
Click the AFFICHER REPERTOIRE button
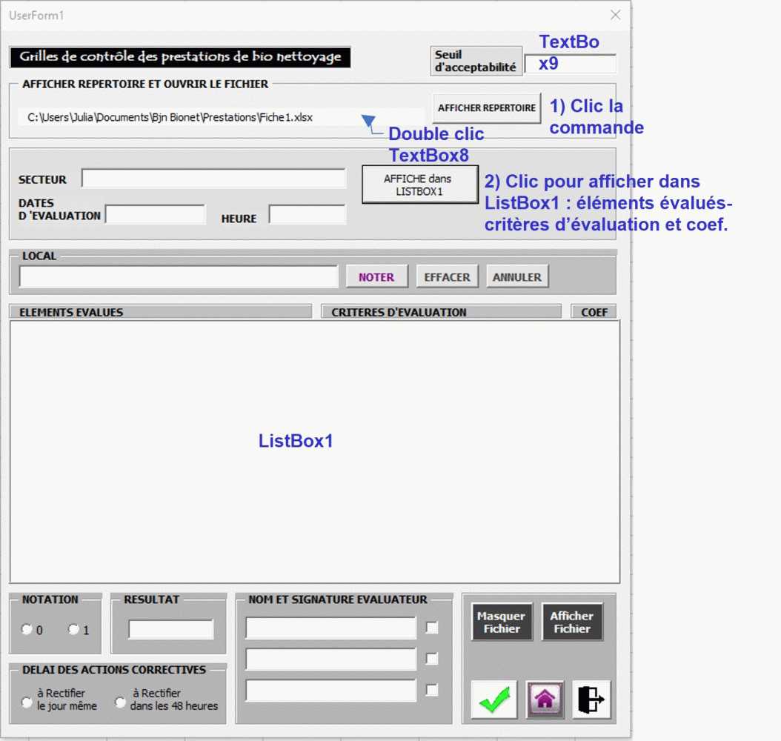487,108
